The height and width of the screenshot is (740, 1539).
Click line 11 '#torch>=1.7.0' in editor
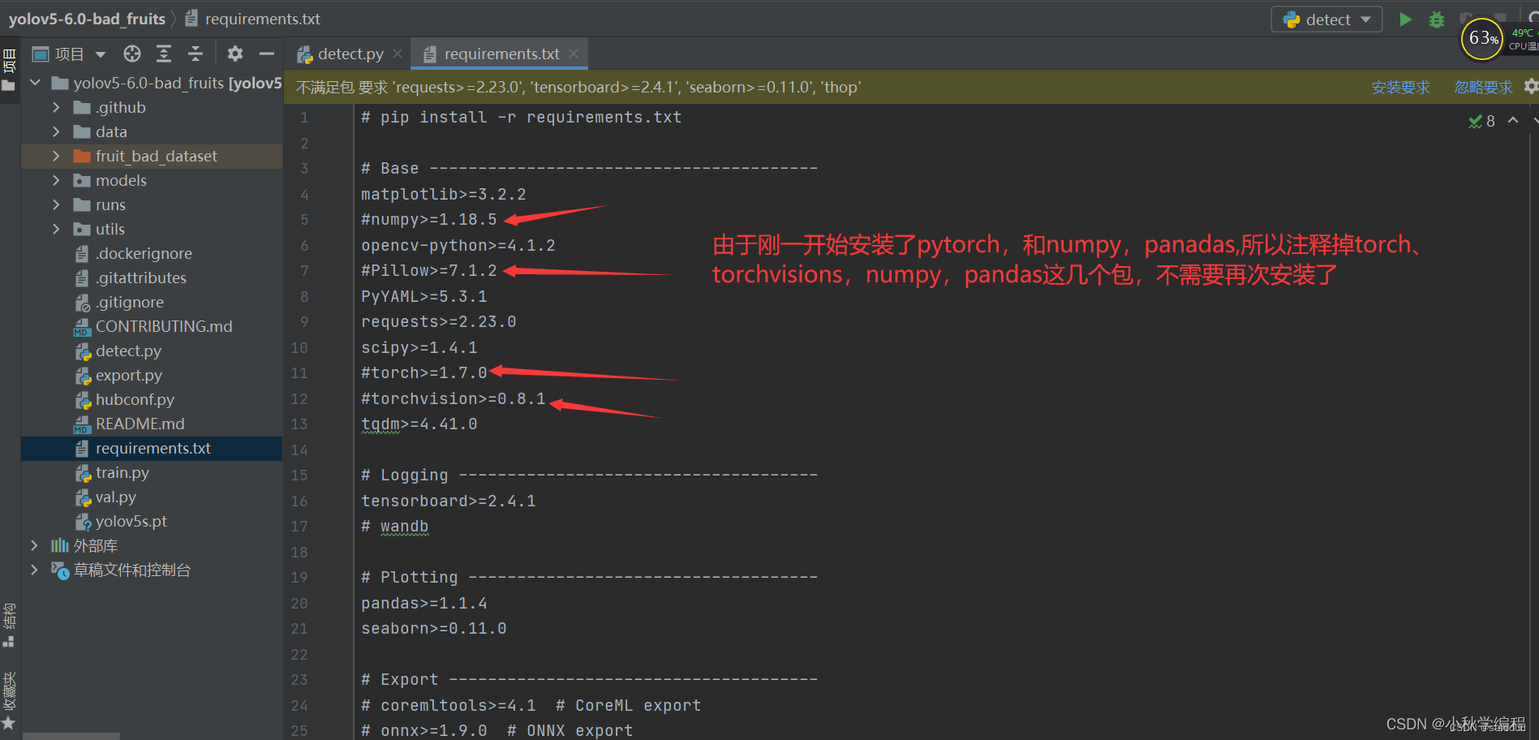tap(424, 373)
